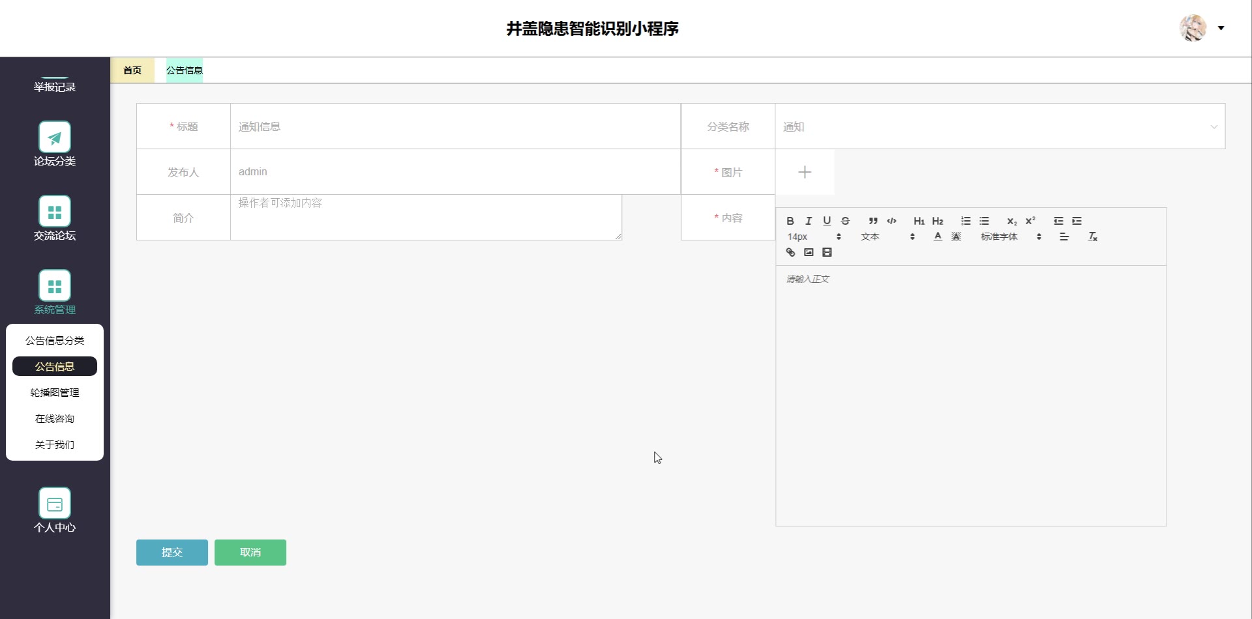Viewport: 1252px width, 619px height.
Task: Insert a blockquote in the content editor
Action: pyautogui.click(x=873, y=221)
